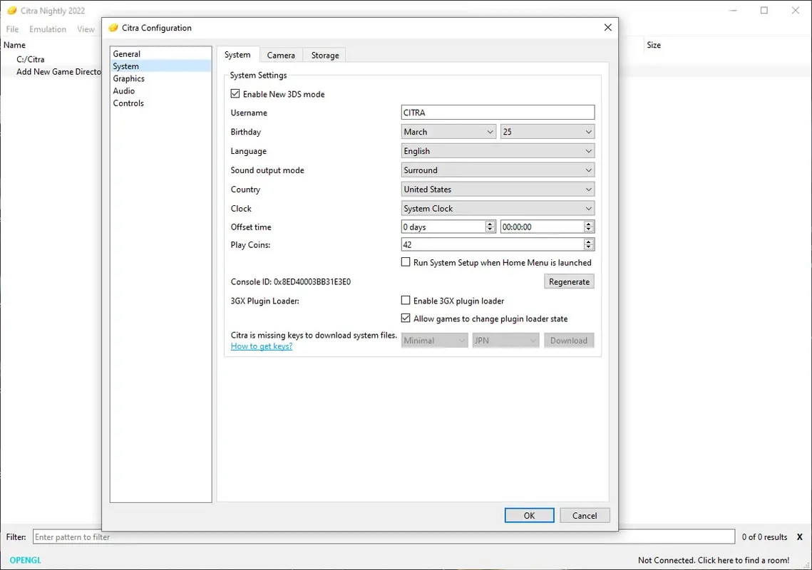The height and width of the screenshot is (570, 812).
Task: Enable Run System Setup when Home Menu launches
Action: tap(406, 262)
